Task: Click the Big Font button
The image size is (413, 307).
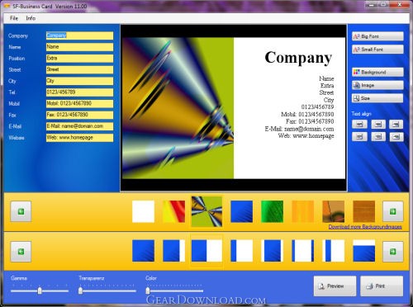Action: [x=377, y=36]
